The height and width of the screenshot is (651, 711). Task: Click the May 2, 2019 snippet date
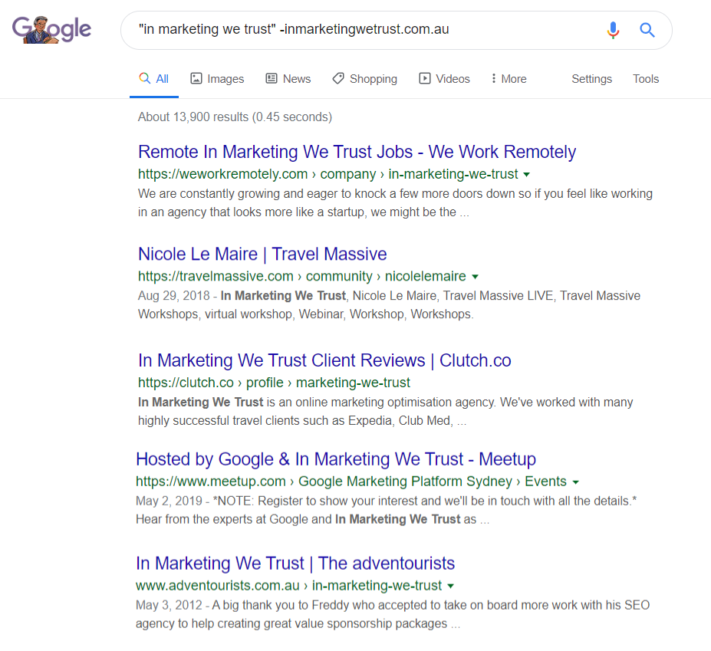click(x=169, y=501)
